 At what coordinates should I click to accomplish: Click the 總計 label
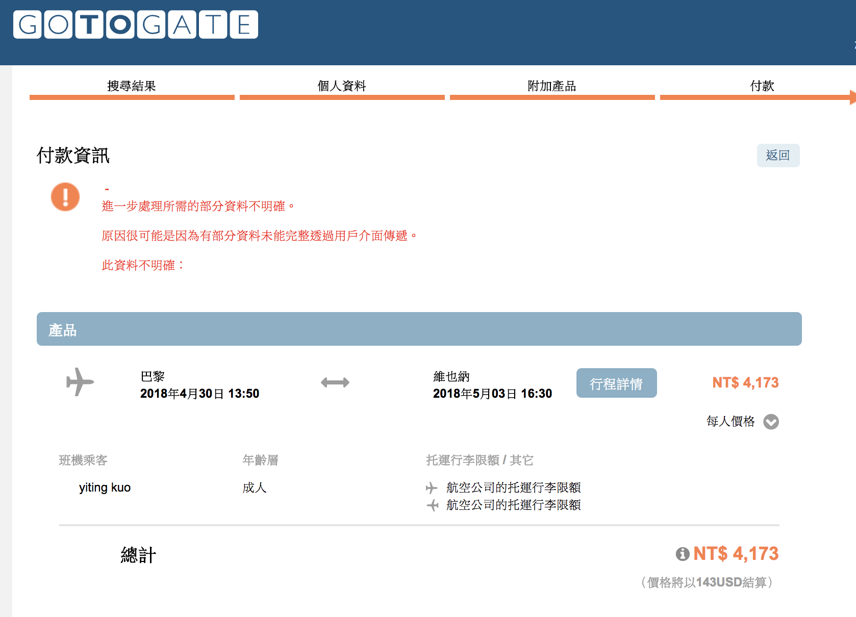click(x=138, y=555)
